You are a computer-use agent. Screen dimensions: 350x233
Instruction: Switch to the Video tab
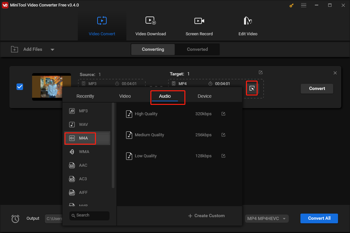pyautogui.click(x=125, y=96)
